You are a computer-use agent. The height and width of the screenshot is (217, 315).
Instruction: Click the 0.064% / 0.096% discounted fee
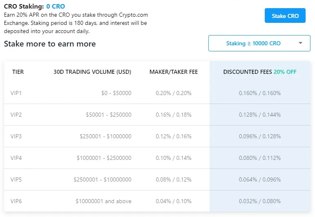[x=260, y=179]
